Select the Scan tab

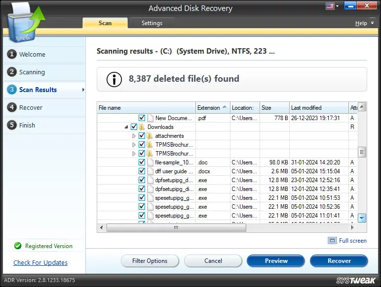pos(105,23)
